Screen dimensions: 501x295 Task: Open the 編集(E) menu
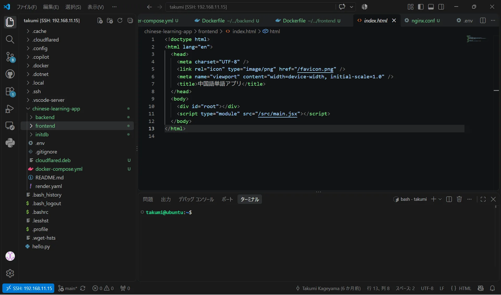[x=51, y=7]
